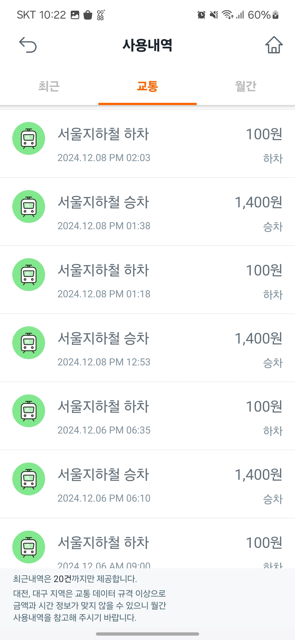Tap the back arrow icon
Image resolution: width=295 pixels, height=640 pixels.
(28, 45)
